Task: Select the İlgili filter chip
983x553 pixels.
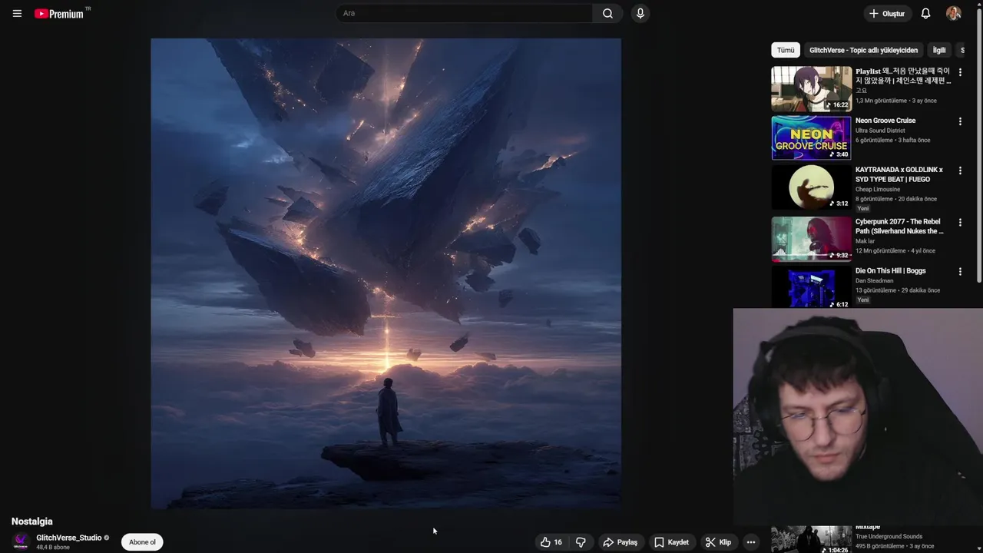Action: 939,50
